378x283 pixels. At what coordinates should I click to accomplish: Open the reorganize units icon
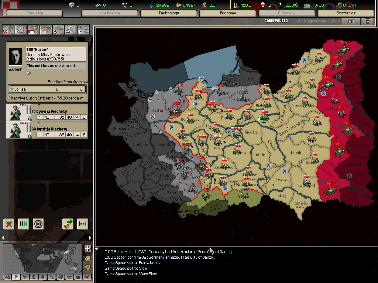coord(23,224)
